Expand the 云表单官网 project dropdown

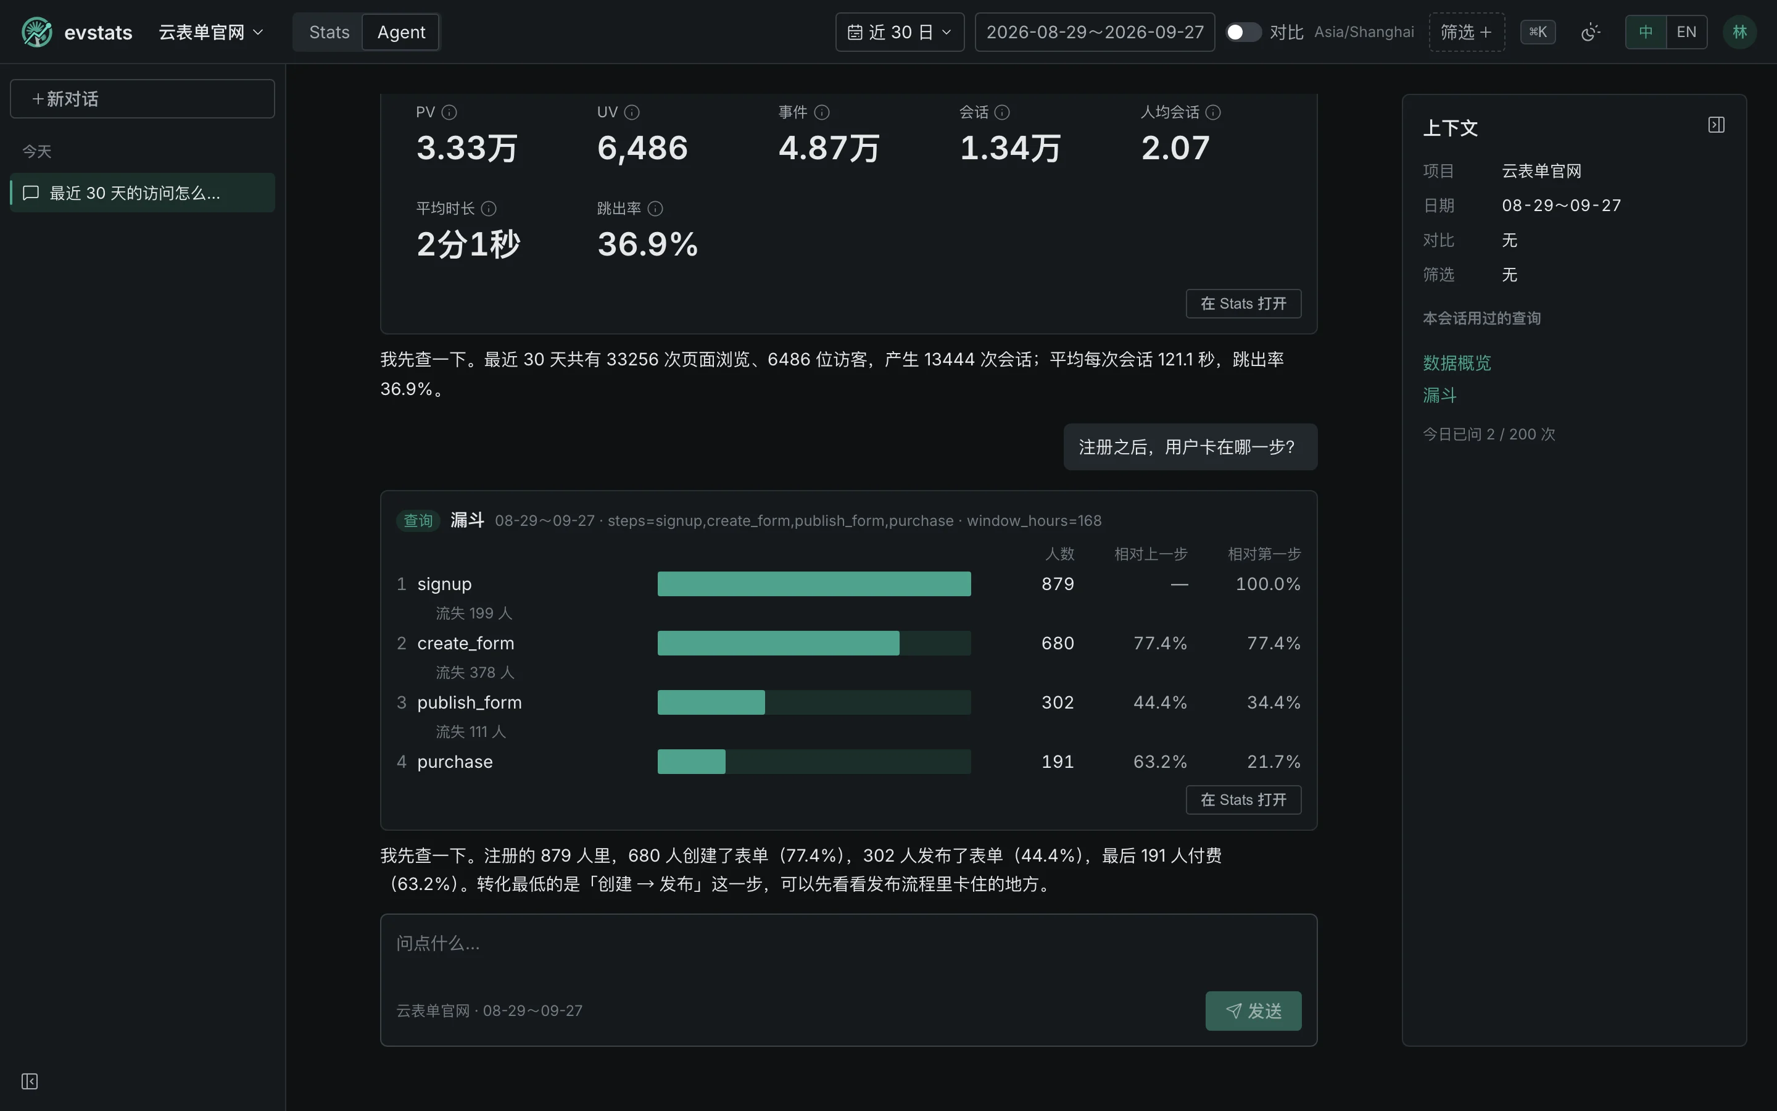pos(211,32)
